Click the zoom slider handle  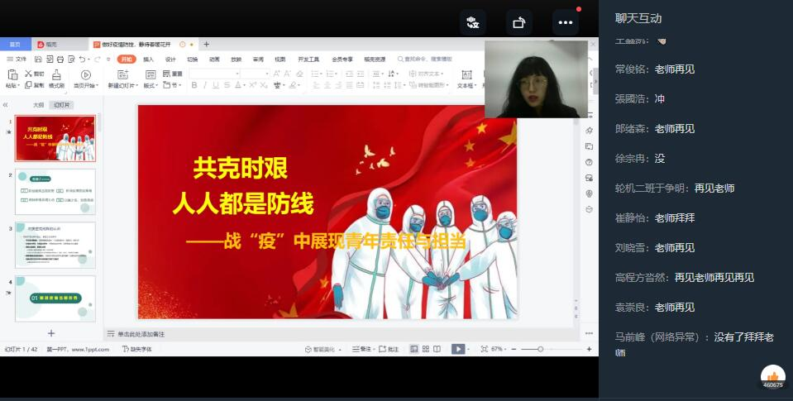point(540,349)
